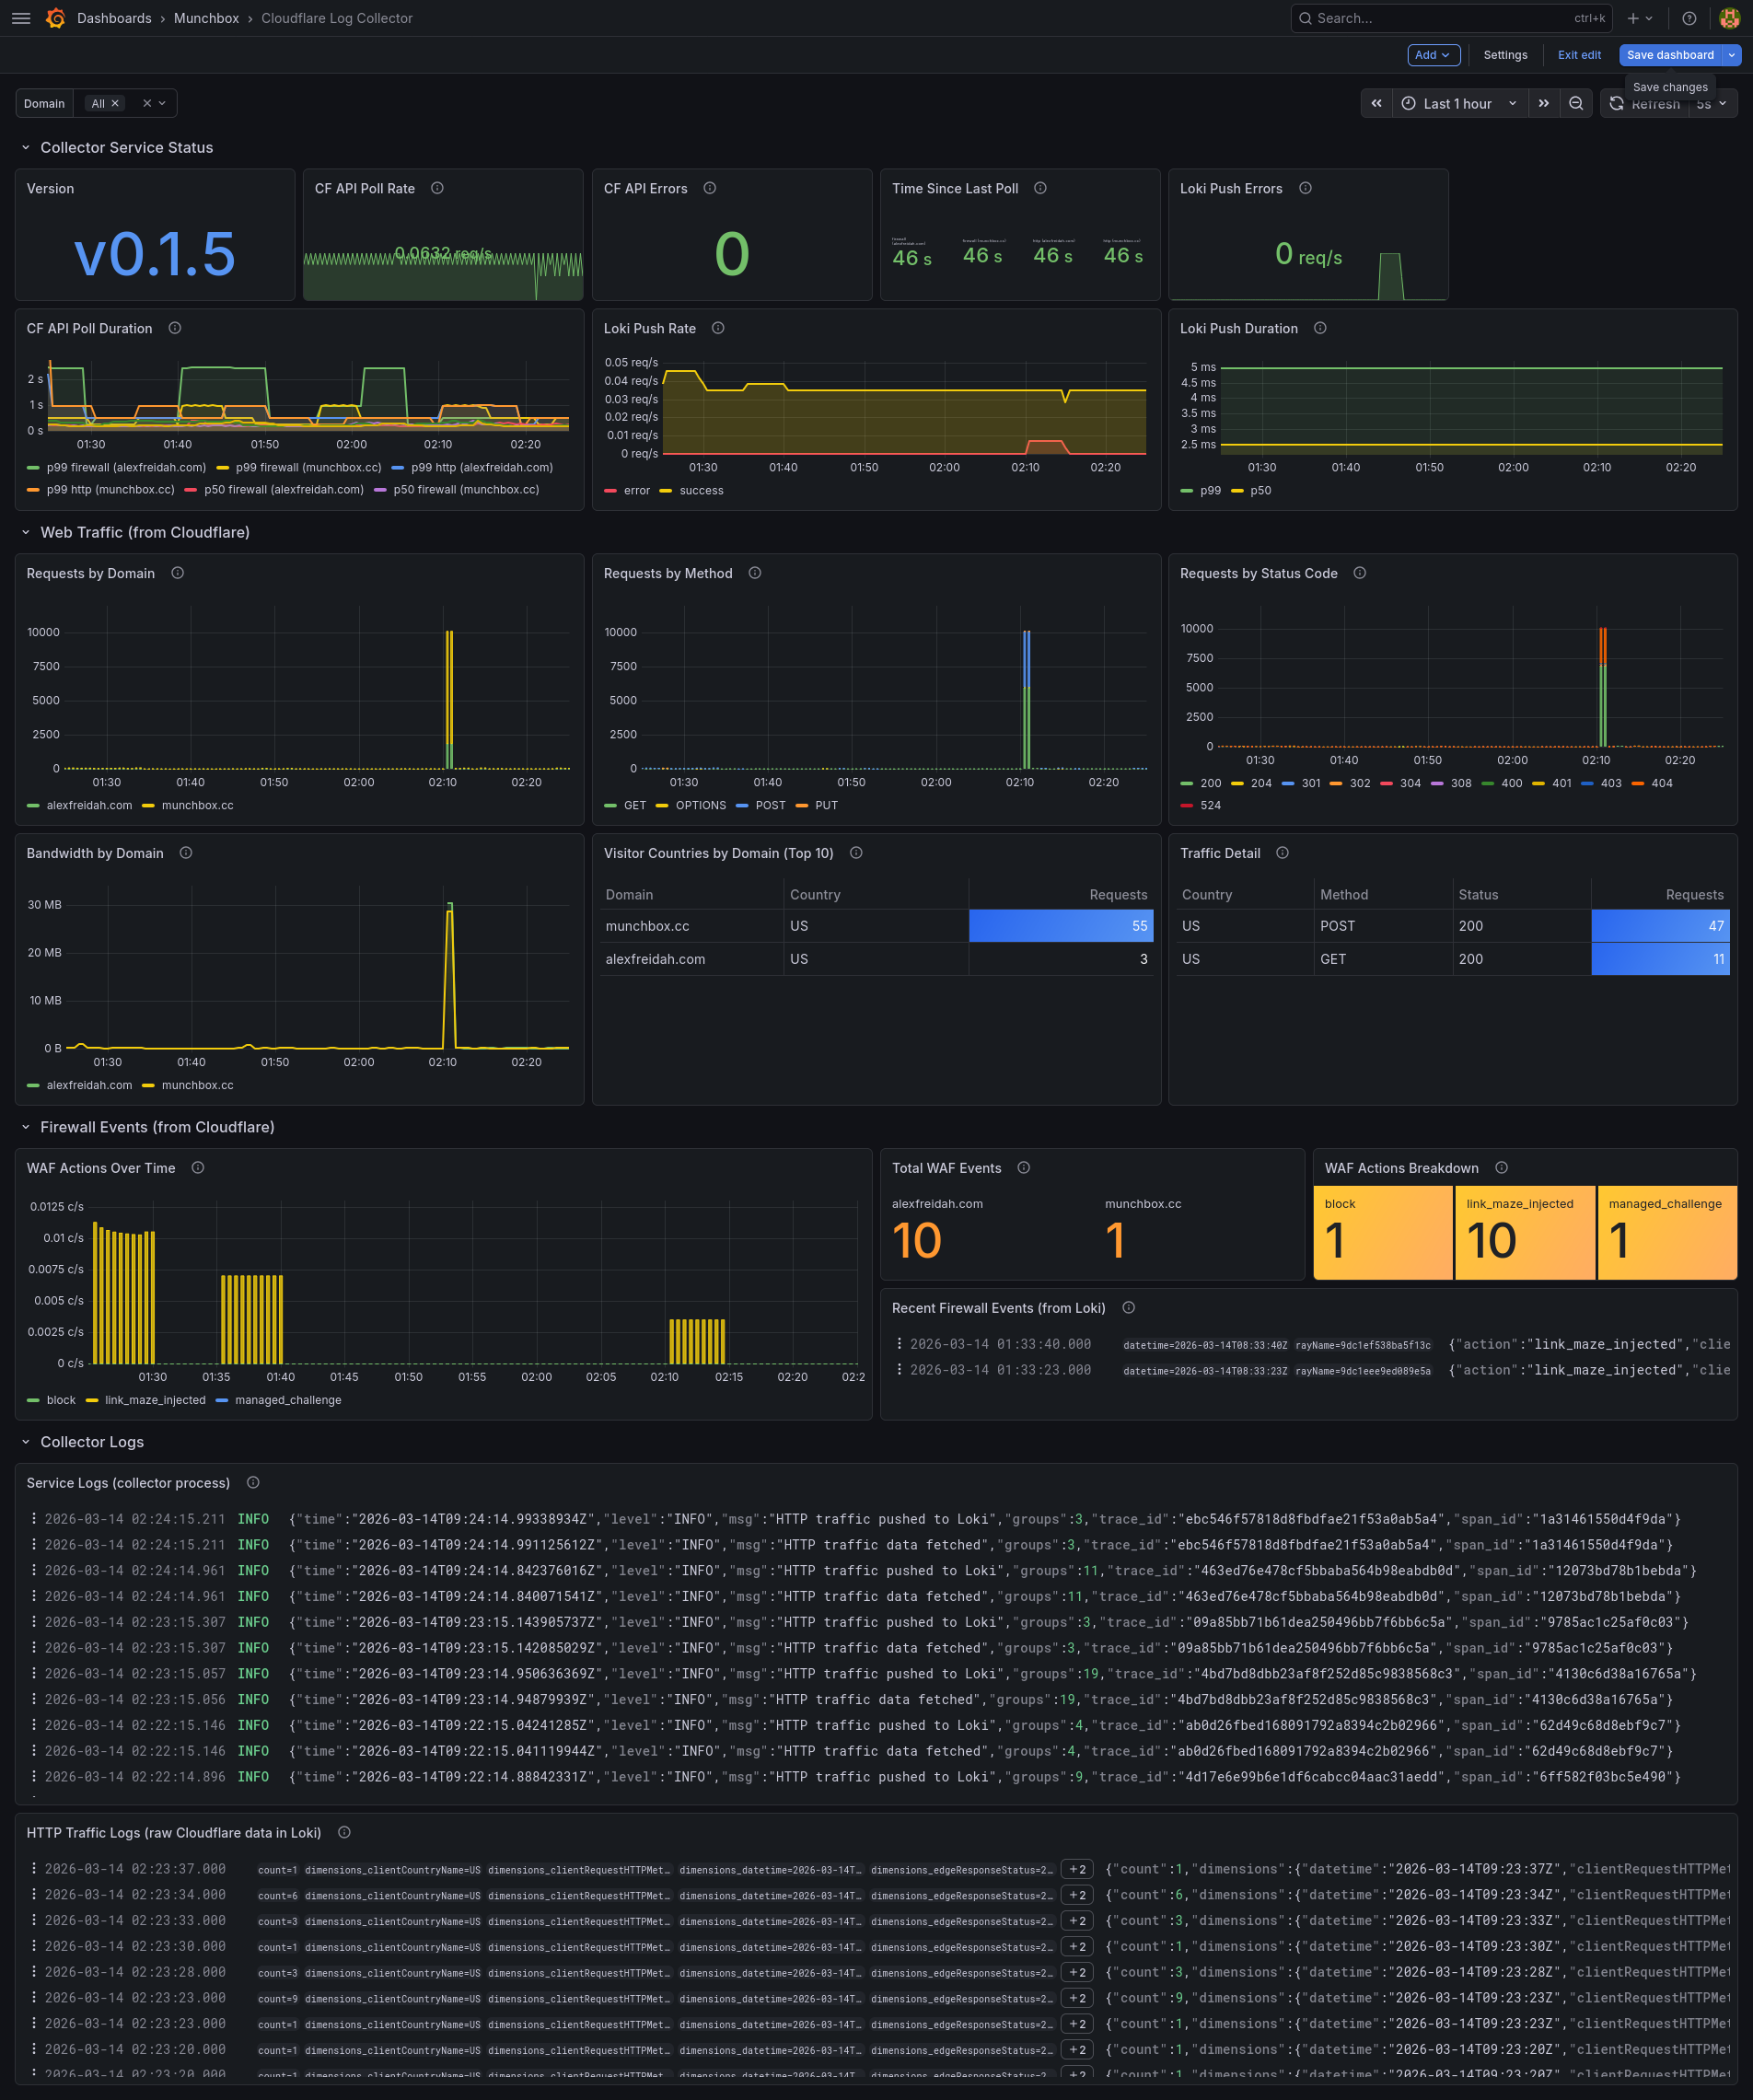Click the link_maze_injected breakdown tile
The image size is (1753, 2100).
(x=1525, y=1233)
